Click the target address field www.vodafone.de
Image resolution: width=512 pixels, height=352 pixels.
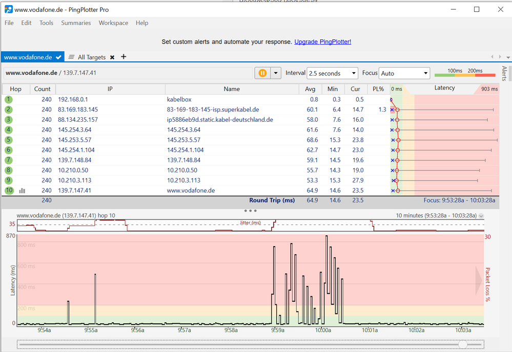[128, 73]
